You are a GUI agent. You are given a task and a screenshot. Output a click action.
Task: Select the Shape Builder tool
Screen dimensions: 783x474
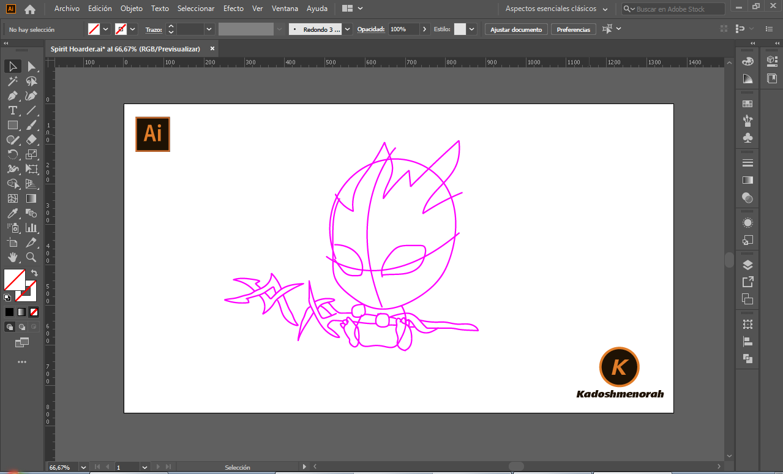[13, 184]
